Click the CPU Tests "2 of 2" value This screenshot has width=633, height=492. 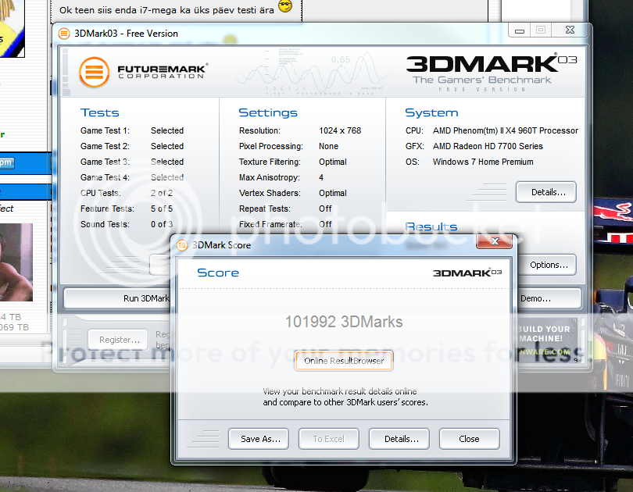tap(162, 193)
